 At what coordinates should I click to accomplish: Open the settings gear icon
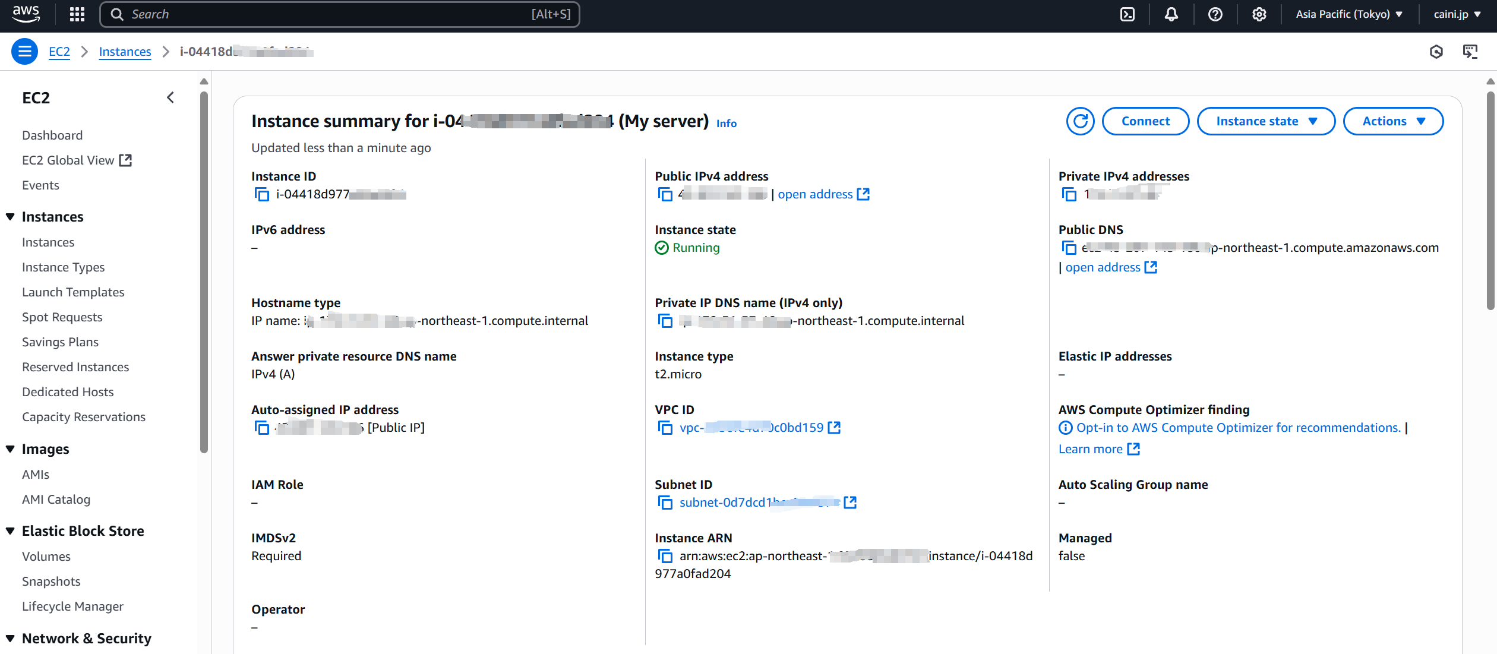1259,14
